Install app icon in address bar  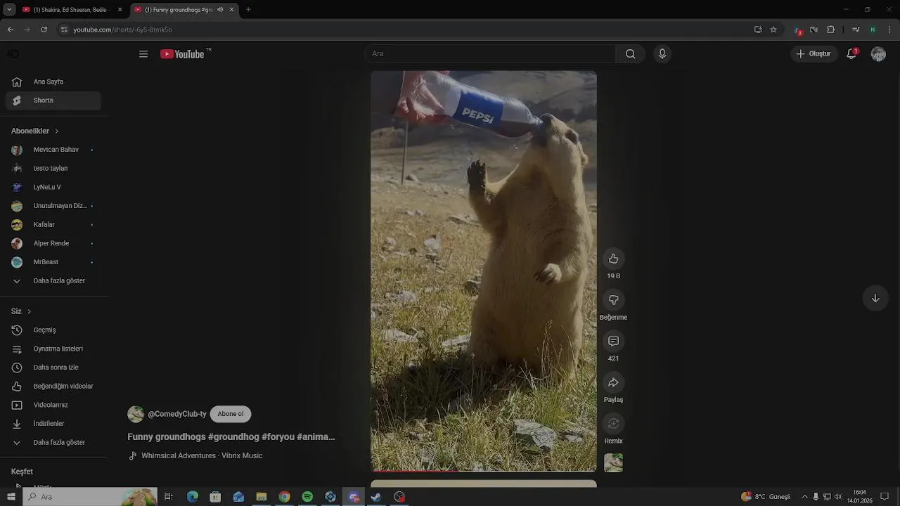click(x=758, y=30)
